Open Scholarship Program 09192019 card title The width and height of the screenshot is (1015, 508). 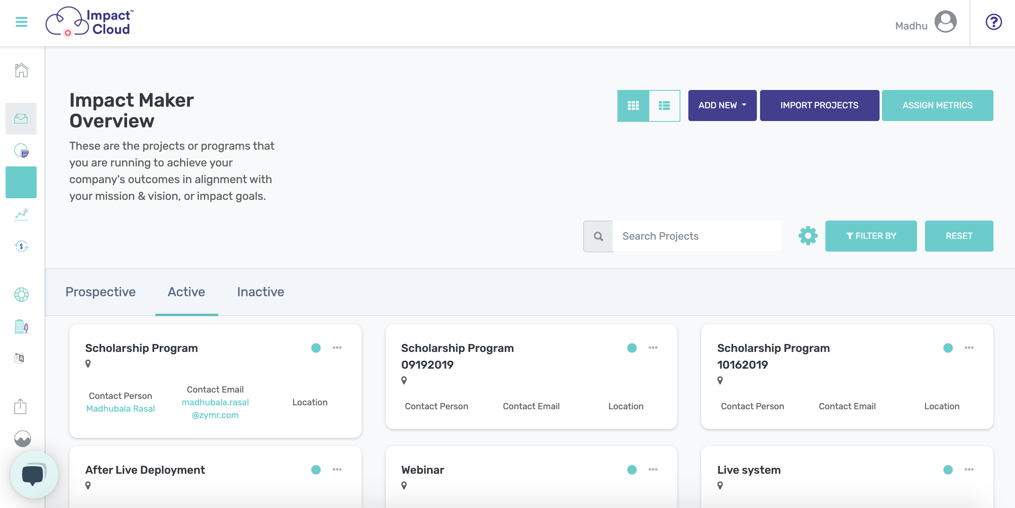pos(457,356)
